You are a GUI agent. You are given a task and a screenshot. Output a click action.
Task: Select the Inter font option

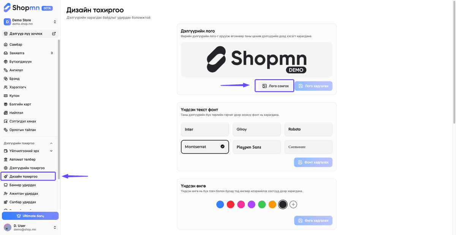click(x=205, y=129)
